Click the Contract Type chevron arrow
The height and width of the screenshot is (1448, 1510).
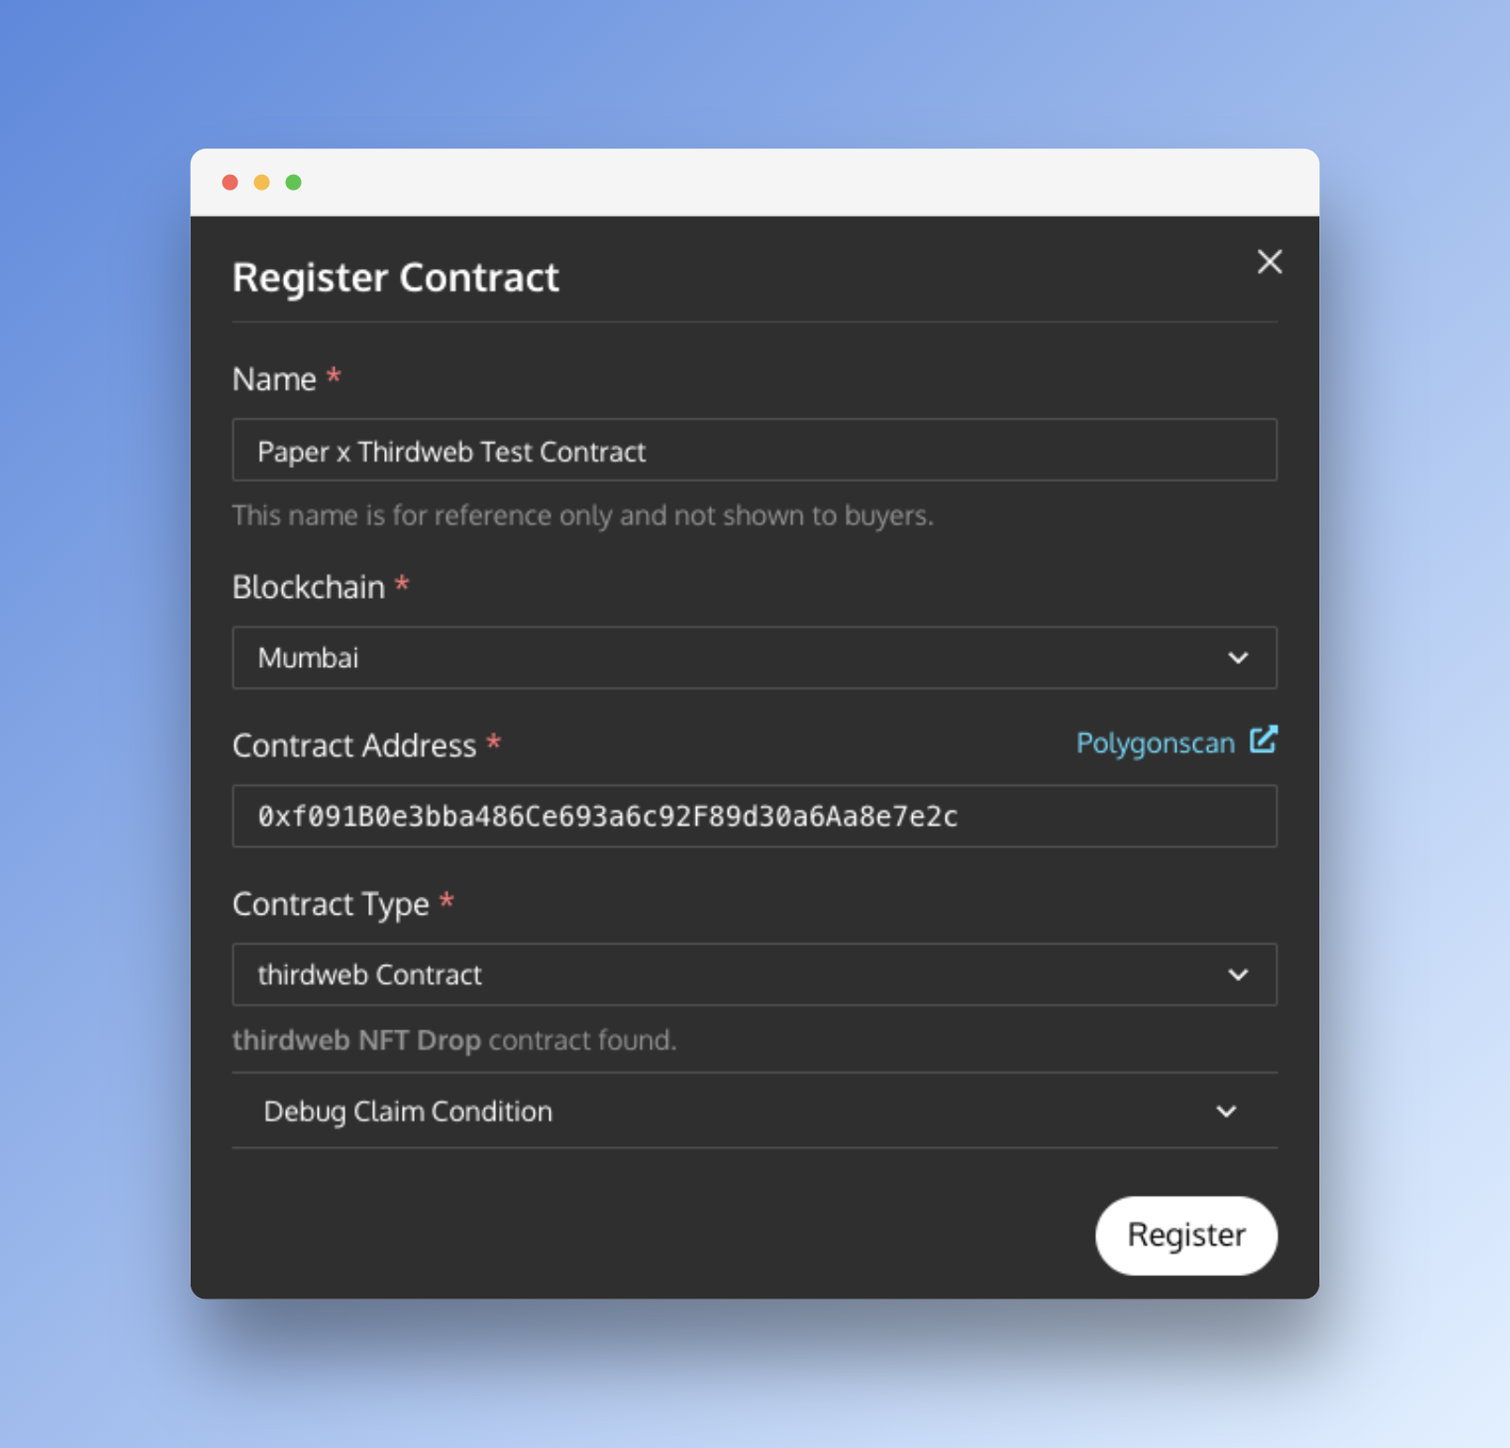[1238, 974]
